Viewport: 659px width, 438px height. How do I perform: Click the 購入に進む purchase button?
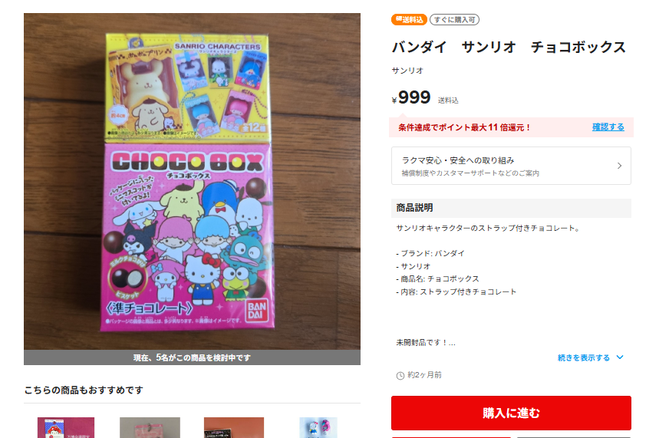[x=511, y=413]
